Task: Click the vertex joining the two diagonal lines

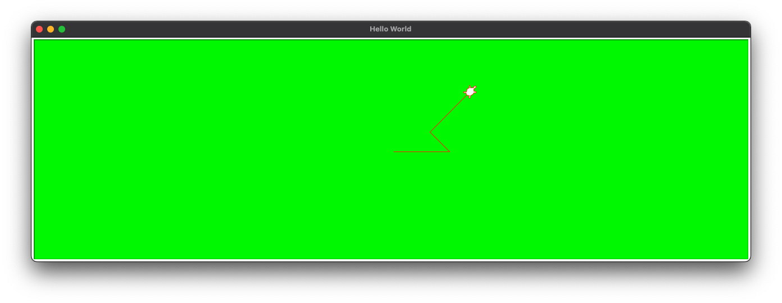Action: [x=430, y=132]
